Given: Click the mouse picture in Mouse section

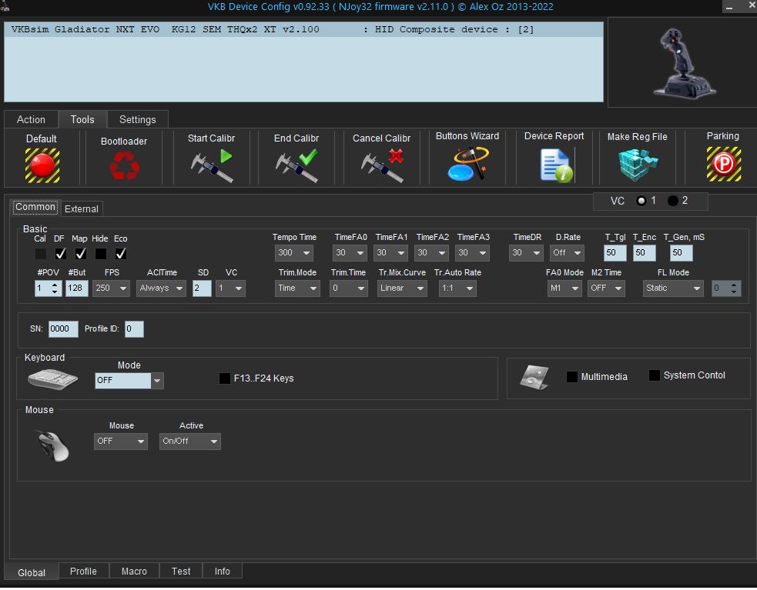Looking at the screenshot, I should tap(52, 445).
